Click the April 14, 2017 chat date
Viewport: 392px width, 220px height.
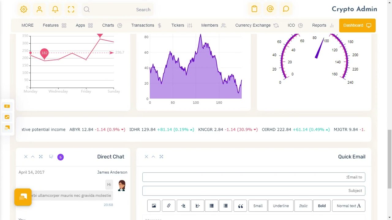(x=32, y=172)
